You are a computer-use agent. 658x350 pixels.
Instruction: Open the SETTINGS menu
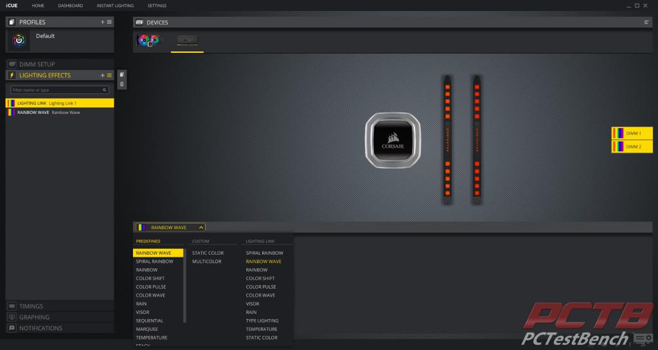pyautogui.click(x=157, y=5)
